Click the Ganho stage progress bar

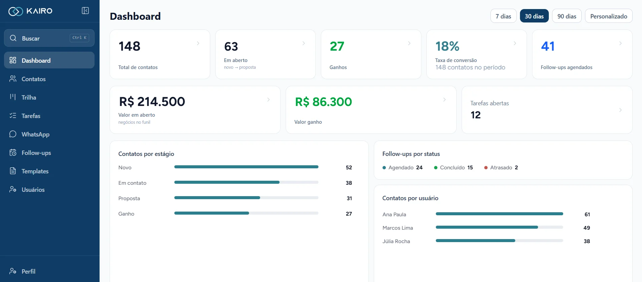coord(246,213)
